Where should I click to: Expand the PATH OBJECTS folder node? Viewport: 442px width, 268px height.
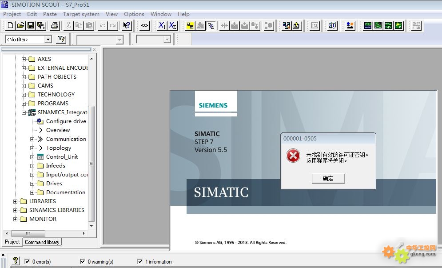[24, 77]
